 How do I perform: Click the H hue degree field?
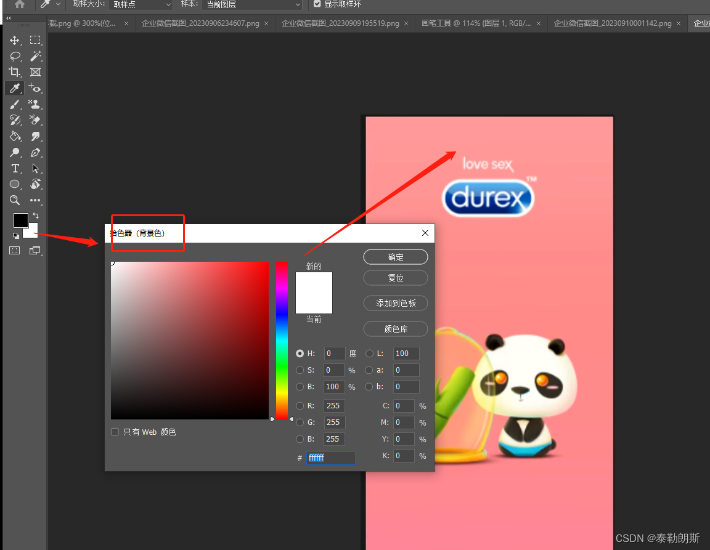(x=334, y=354)
